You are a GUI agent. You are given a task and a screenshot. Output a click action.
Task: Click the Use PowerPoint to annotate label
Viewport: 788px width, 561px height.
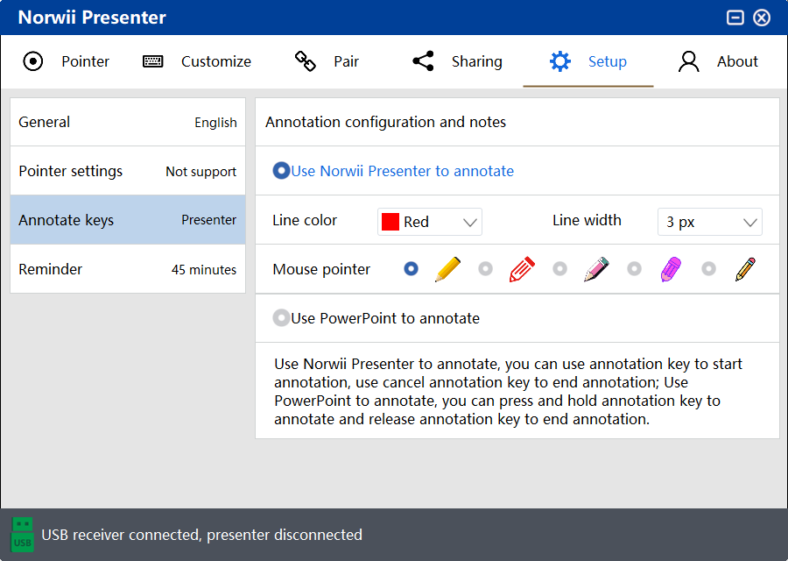coord(385,318)
